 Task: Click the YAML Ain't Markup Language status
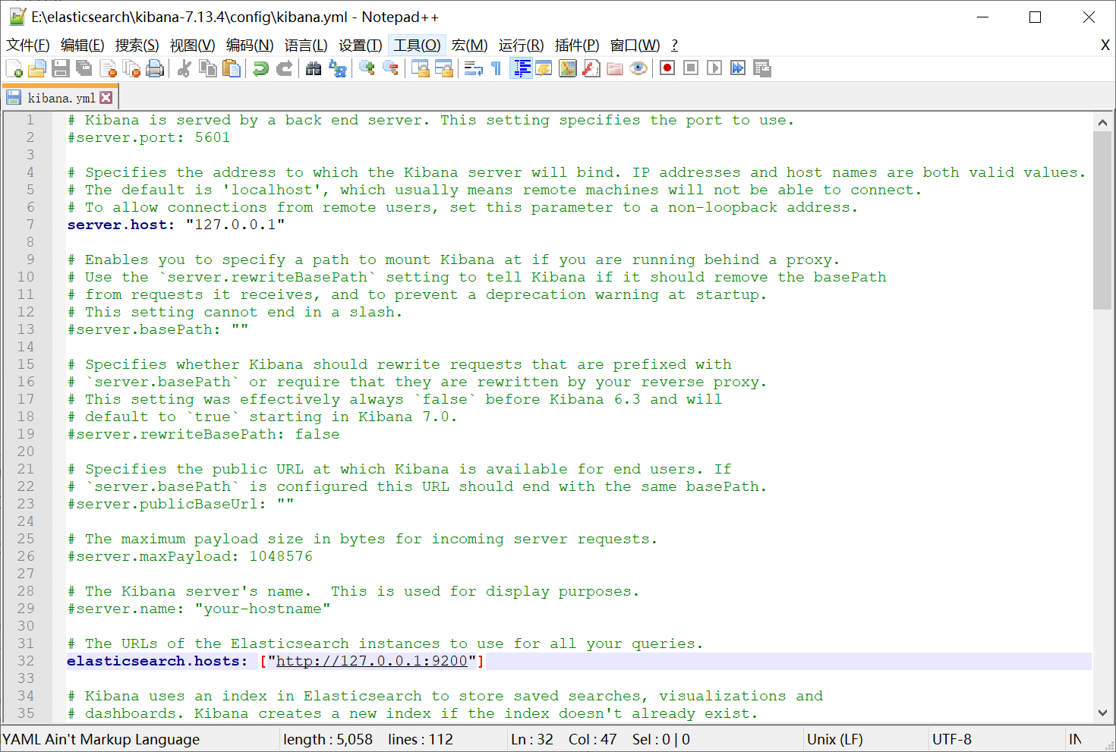click(x=101, y=739)
